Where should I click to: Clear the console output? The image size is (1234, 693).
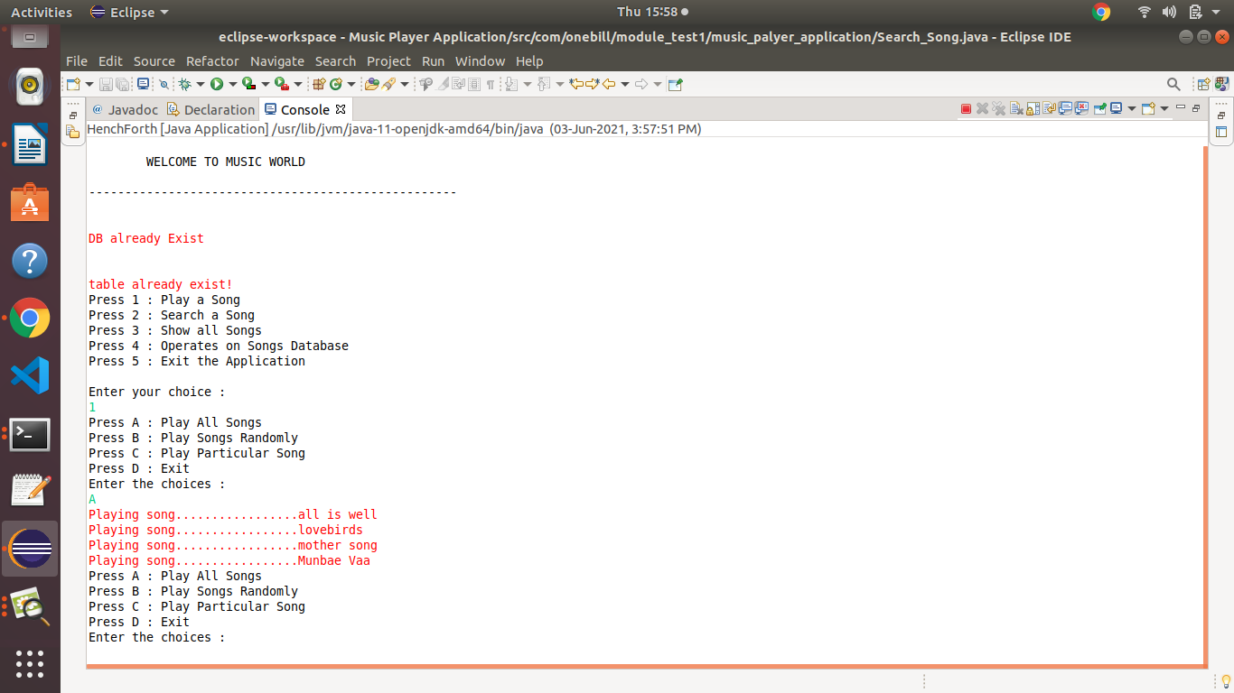(1016, 109)
